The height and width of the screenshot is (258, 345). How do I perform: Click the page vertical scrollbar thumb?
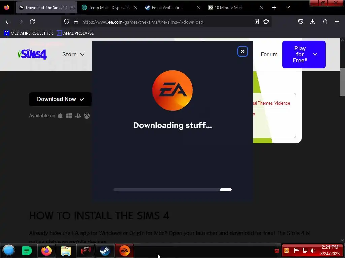click(x=342, y=82)
